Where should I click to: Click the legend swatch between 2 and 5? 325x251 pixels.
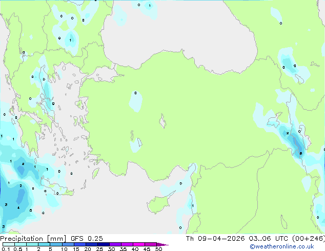44,244
